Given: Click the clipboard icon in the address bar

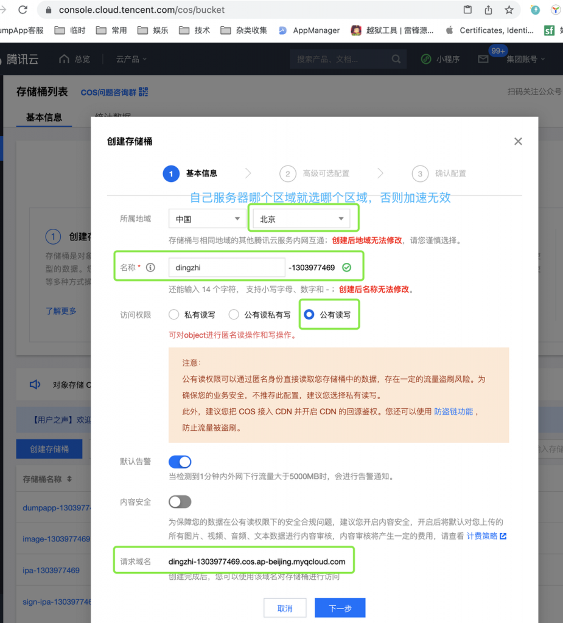Looking at the screenshot, I should point(467,10).
